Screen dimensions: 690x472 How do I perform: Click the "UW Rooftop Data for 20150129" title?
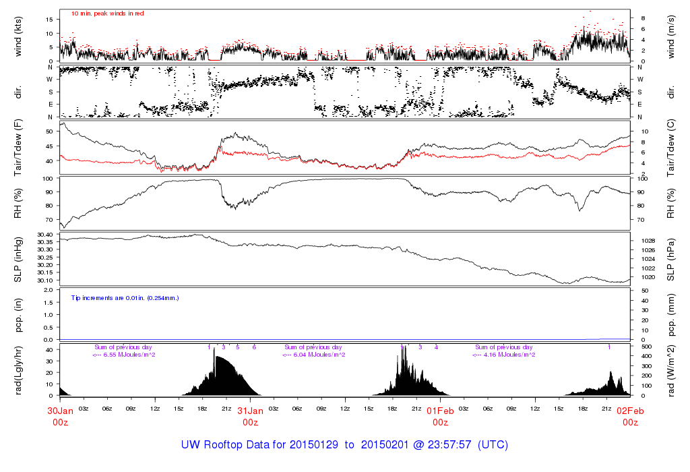pyautogui.click(x=259, y=445)
